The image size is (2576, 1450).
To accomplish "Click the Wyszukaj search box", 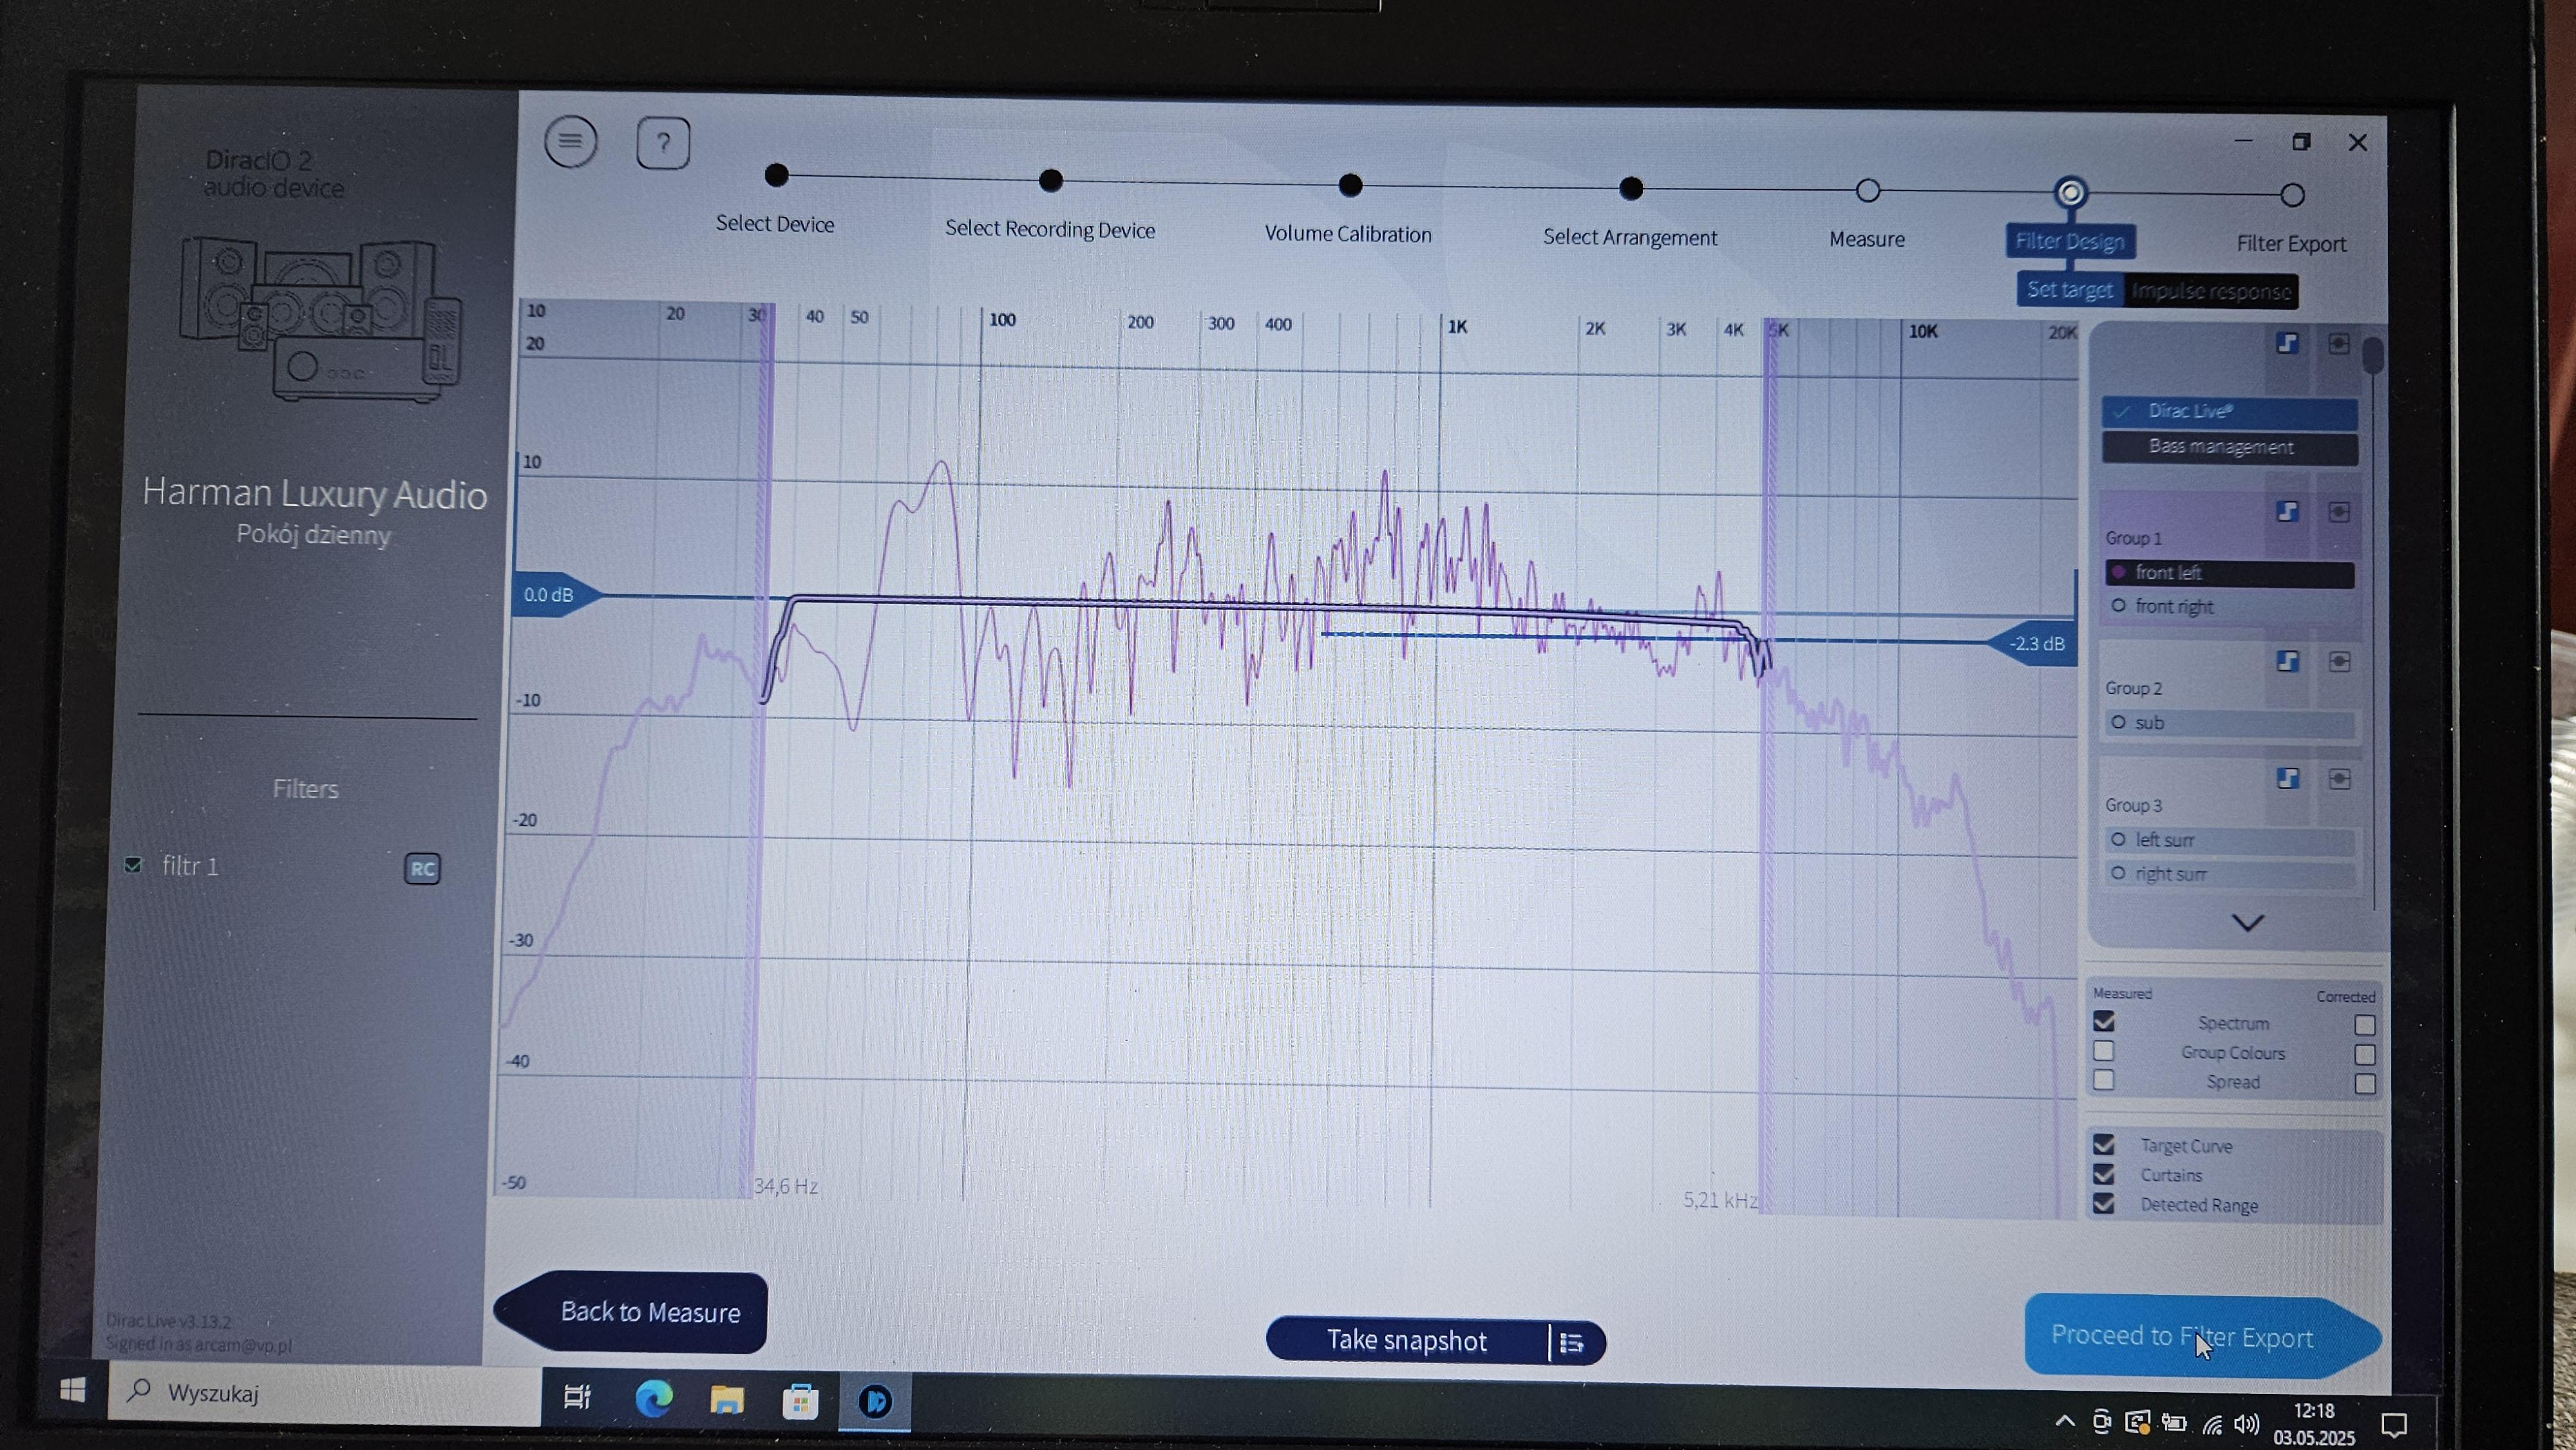I will 324,1393.
